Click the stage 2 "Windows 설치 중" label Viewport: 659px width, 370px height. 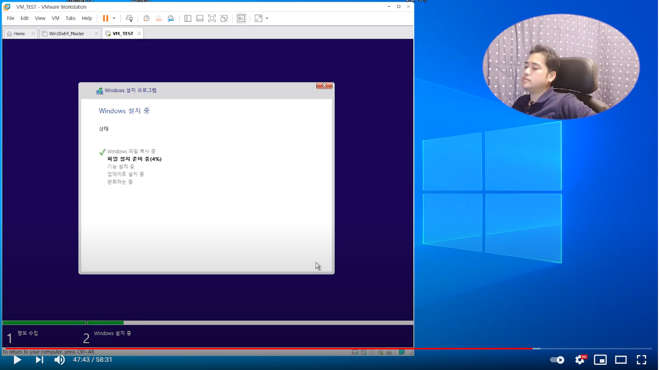point(113,333)
